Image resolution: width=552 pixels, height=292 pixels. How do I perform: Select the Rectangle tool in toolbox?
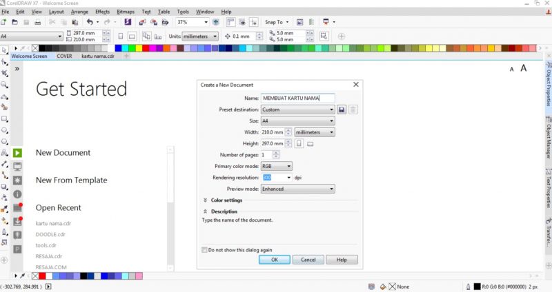tap(4, 119)
